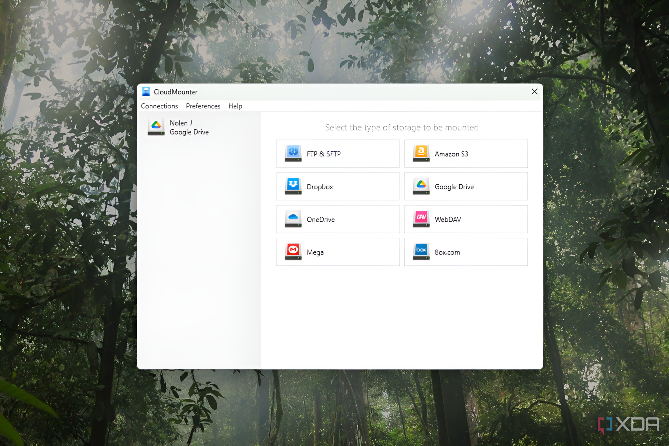
Task: Choose WebDAV as the storage to mount
Action: [466, 219]
